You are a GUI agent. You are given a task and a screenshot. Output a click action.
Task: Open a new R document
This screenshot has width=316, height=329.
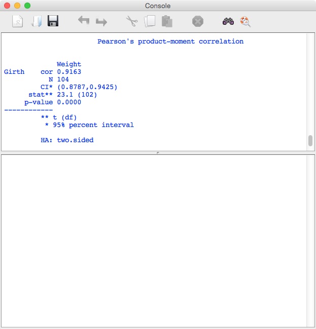click(17, 21)
